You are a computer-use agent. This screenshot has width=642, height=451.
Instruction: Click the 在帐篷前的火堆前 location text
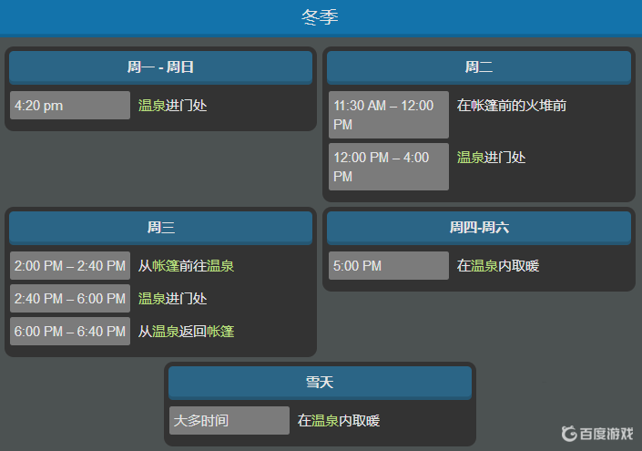[x=512, y=106]
